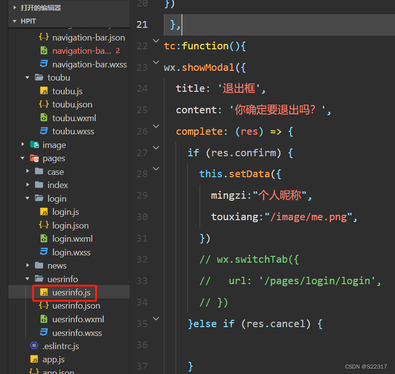Screen dimensions: 395x374
Task: Open the .eslintrc.js file
Action: tap(60, 346)
